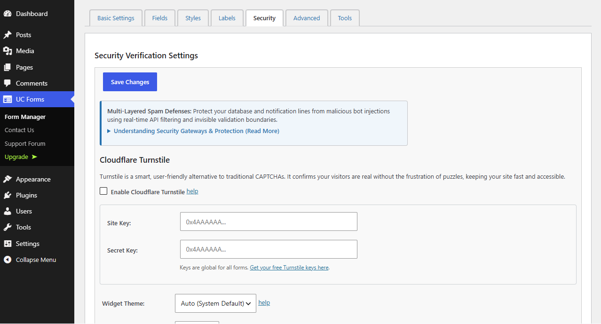
Task: Click the Multi-Layered Spam Defenses text
Action: pyautogui.click(x=149, y=111)
